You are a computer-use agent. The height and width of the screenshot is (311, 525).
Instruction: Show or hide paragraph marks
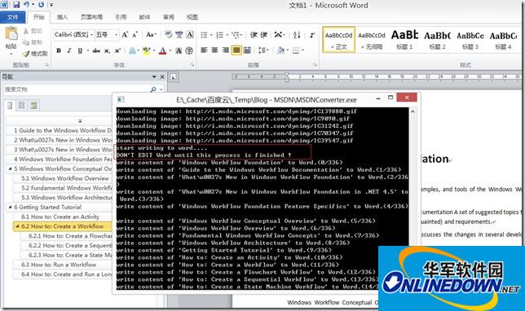point(312,35)
